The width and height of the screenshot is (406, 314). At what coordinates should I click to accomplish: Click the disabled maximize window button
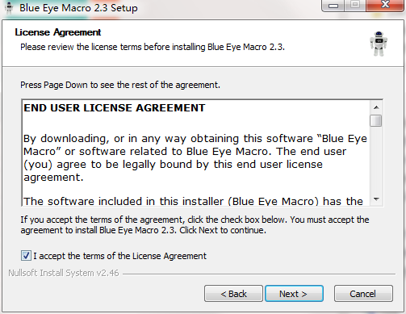(355, 5)
